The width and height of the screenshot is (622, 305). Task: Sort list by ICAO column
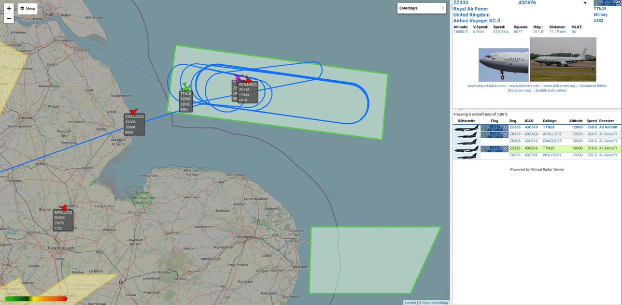[530, 121]
